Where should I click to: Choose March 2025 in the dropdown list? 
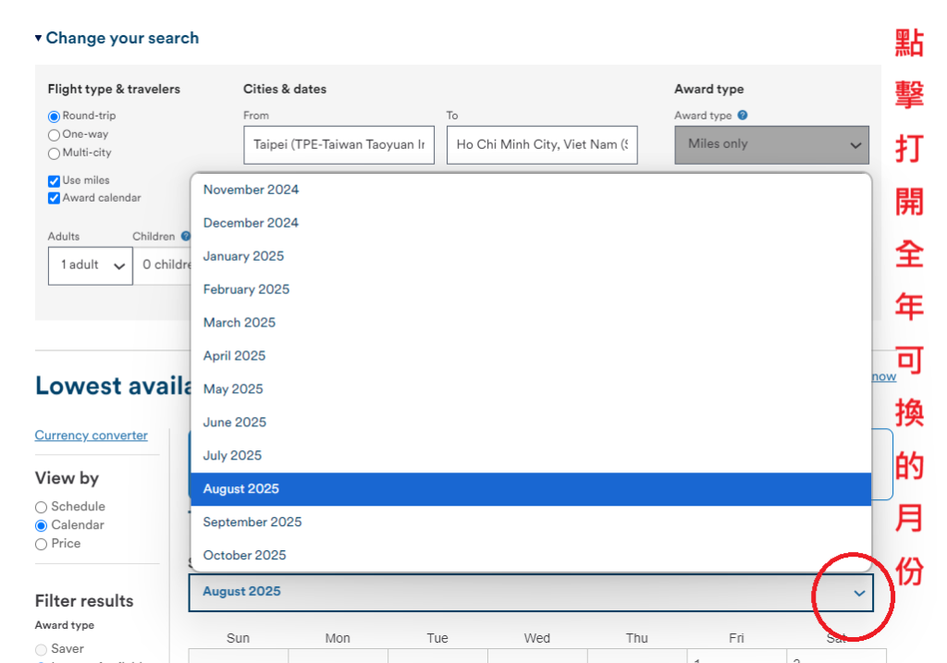(x=240, y=323)
